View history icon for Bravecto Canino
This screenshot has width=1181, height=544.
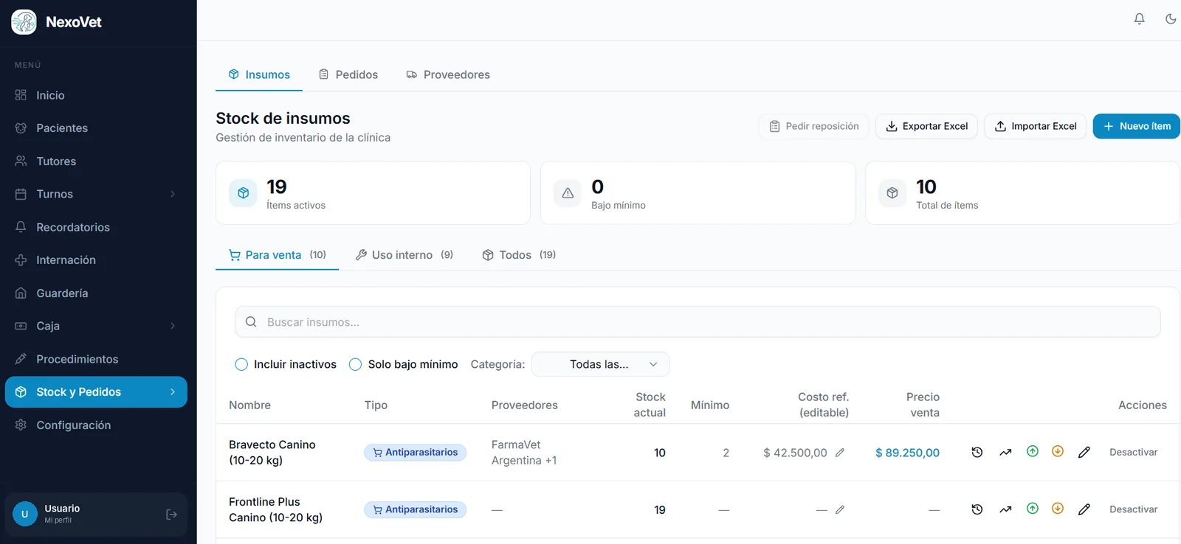(977, 453)
